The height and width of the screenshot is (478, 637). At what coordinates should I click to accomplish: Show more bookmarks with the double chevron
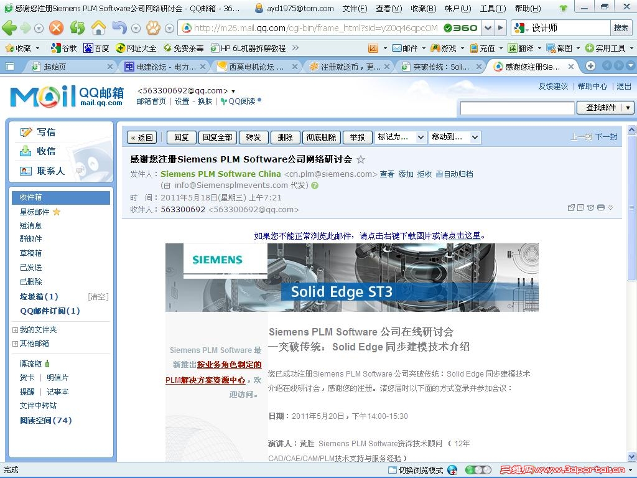tap(295, 48)
